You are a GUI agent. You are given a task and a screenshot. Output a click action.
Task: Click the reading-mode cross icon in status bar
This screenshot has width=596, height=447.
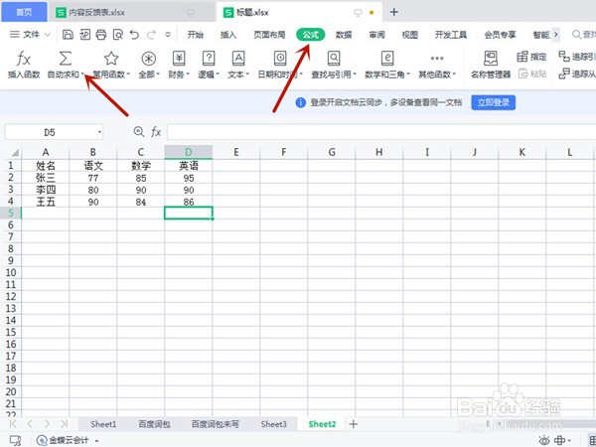click(x=560, y=440)
